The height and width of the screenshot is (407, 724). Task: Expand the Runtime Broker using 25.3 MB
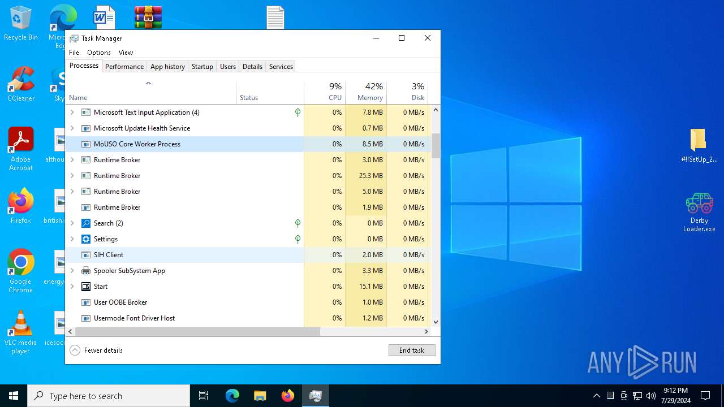coord(72,176)
